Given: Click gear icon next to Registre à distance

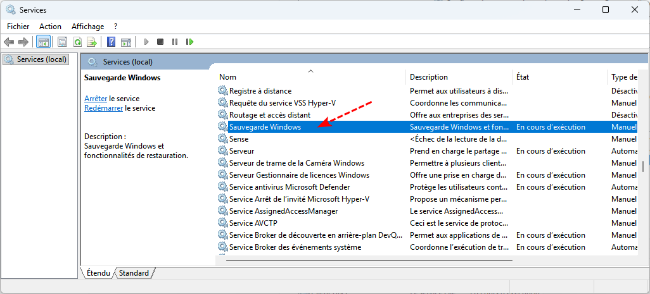Looking at the screenshot, I should point(223,90).
